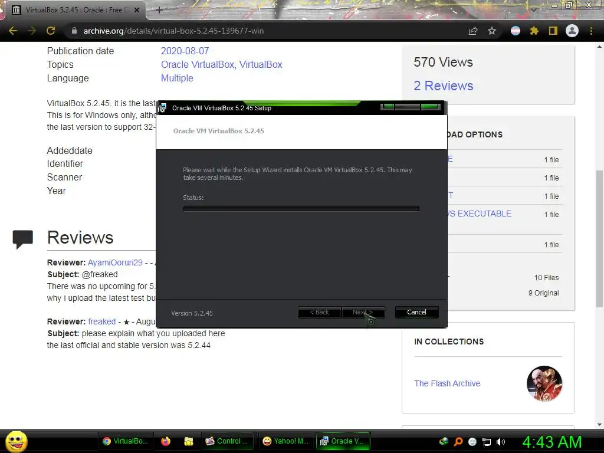Click the page vertical scrollbar thumb
Screen dimensions: 604x453
(x=599, y=239)
